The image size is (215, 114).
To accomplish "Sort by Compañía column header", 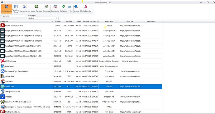I will point(109,21).
